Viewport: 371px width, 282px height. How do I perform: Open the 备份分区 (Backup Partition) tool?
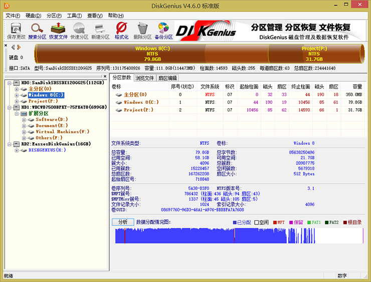163,30
